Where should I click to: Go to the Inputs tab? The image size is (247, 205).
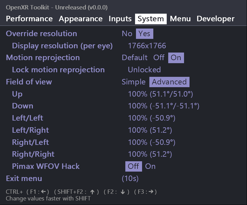click(x=120, y=19)
